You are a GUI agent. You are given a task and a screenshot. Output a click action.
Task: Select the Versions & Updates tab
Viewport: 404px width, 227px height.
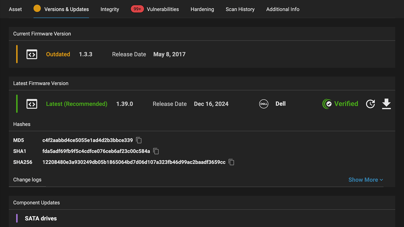[x=66, y=9]
